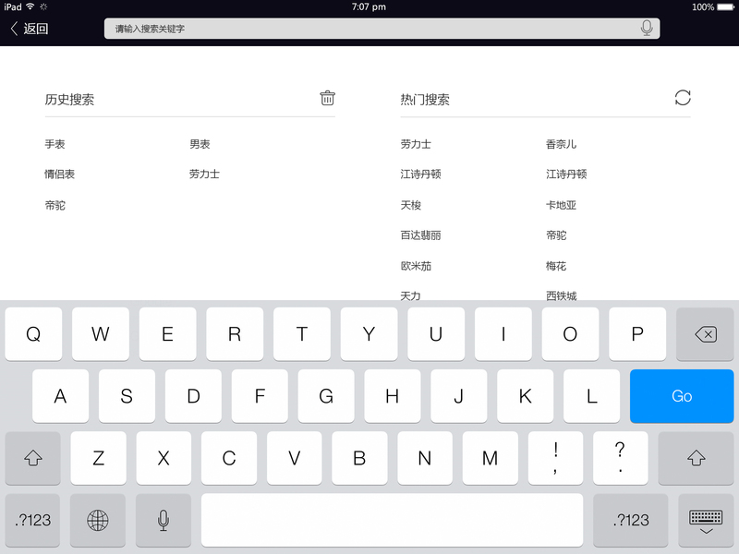Tap the left .?123 key

[x=32, y=520]
